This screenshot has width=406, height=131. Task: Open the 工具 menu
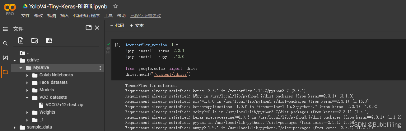pos(108,16)
